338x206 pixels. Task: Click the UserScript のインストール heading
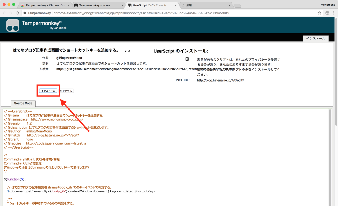pyautogui.click(x=181, y=51)
